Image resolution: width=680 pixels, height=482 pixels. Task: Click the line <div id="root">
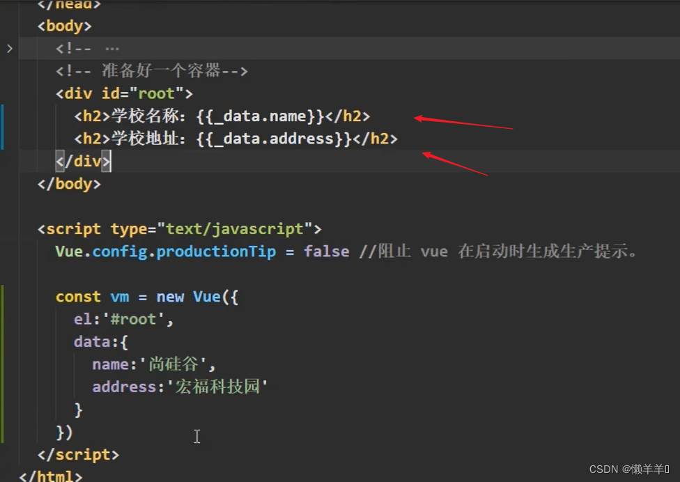pos(124,93)
